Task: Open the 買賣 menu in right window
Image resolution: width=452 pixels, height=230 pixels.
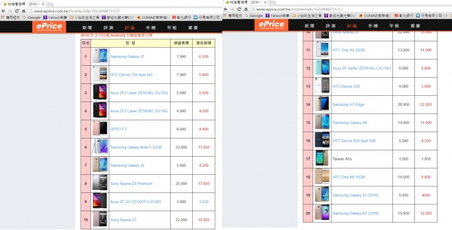Action: pyautogui.click(x=416, y=26)
